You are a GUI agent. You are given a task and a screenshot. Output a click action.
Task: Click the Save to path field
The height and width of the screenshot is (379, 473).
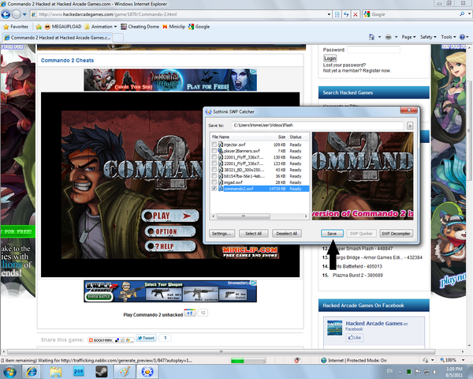click(x=318, y=126)
